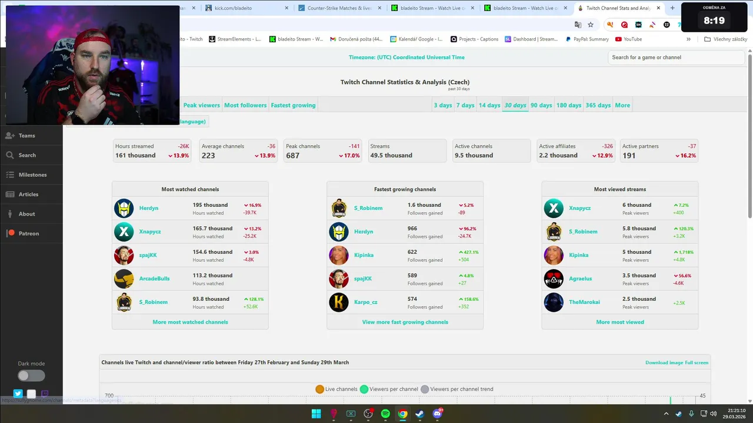
Task: Click Agraelus channel avatar
Action: click(x=554, y=278)
